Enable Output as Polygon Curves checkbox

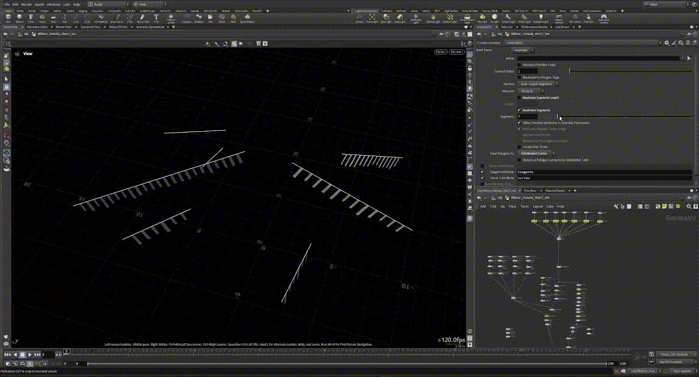pyautogui.click(x=519, y=160)
